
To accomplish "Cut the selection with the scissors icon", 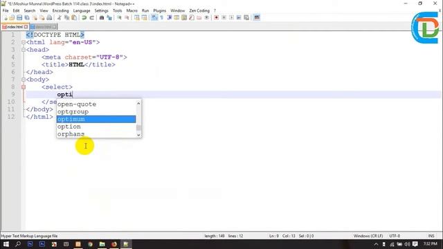I will pos(60,17).
